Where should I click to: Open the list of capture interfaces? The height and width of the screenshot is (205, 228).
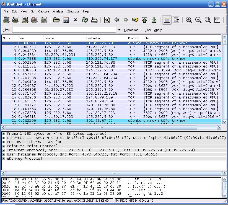[x=6, y=20]
